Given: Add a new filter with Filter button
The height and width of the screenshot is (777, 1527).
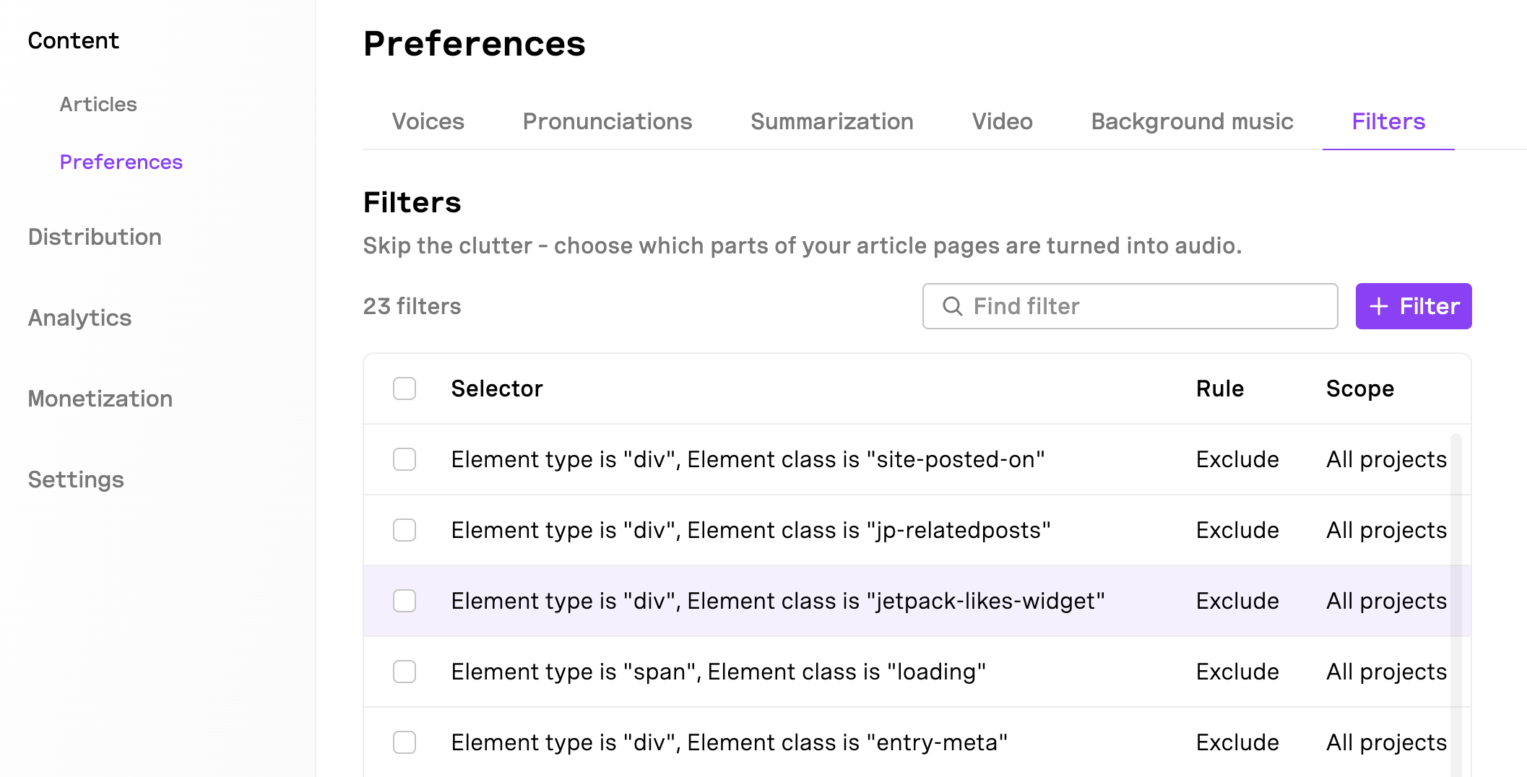Looking at the screenshot, I should click(1414, 306).
